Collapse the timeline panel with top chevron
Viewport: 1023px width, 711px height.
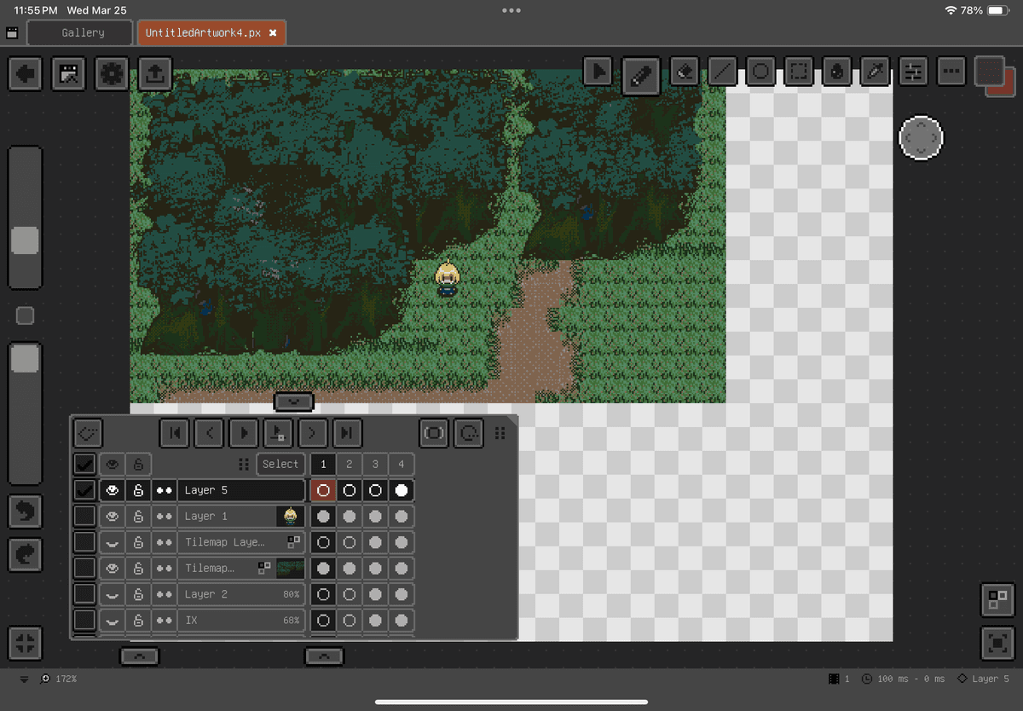coord(293,401)
